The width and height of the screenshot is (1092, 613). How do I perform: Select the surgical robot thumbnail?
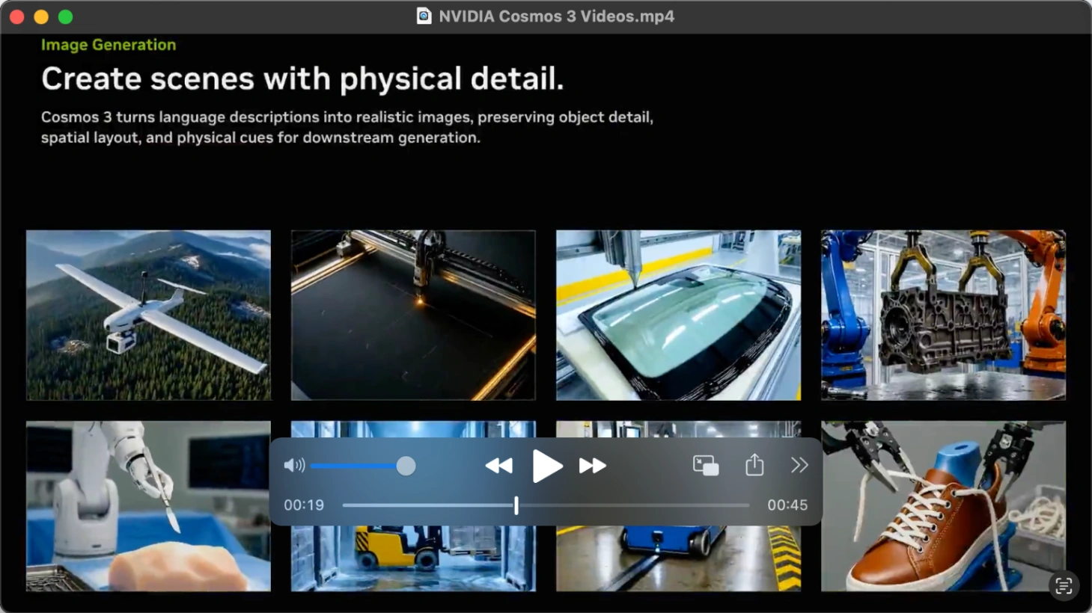(148, 506)
